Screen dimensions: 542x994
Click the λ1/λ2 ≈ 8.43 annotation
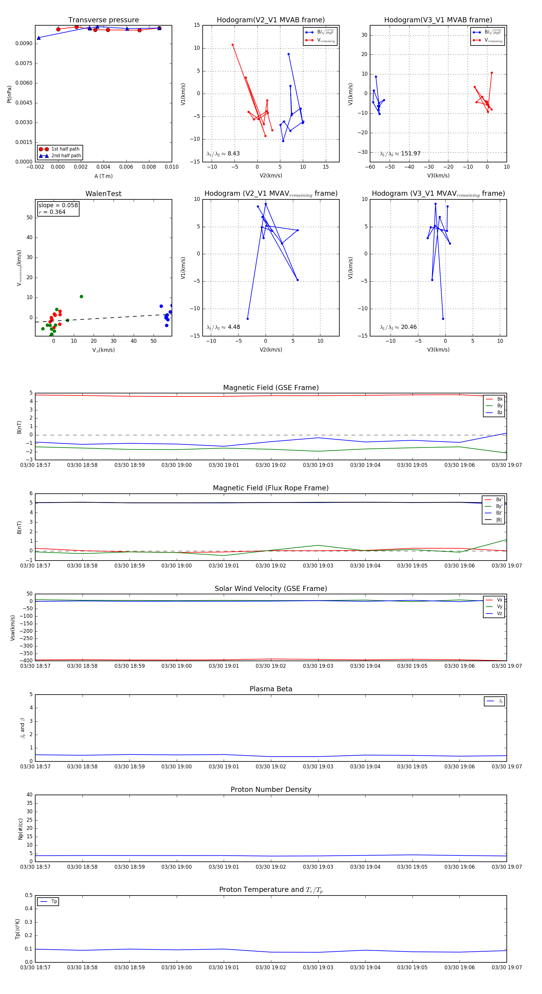[223, 154]
